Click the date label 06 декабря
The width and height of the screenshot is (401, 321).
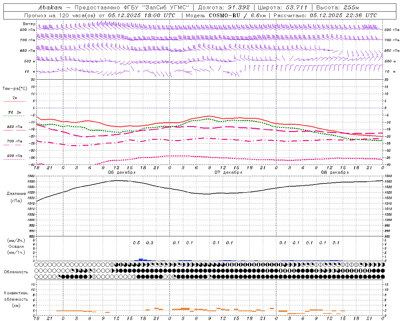pyautogui.click(x=122, y=172)
